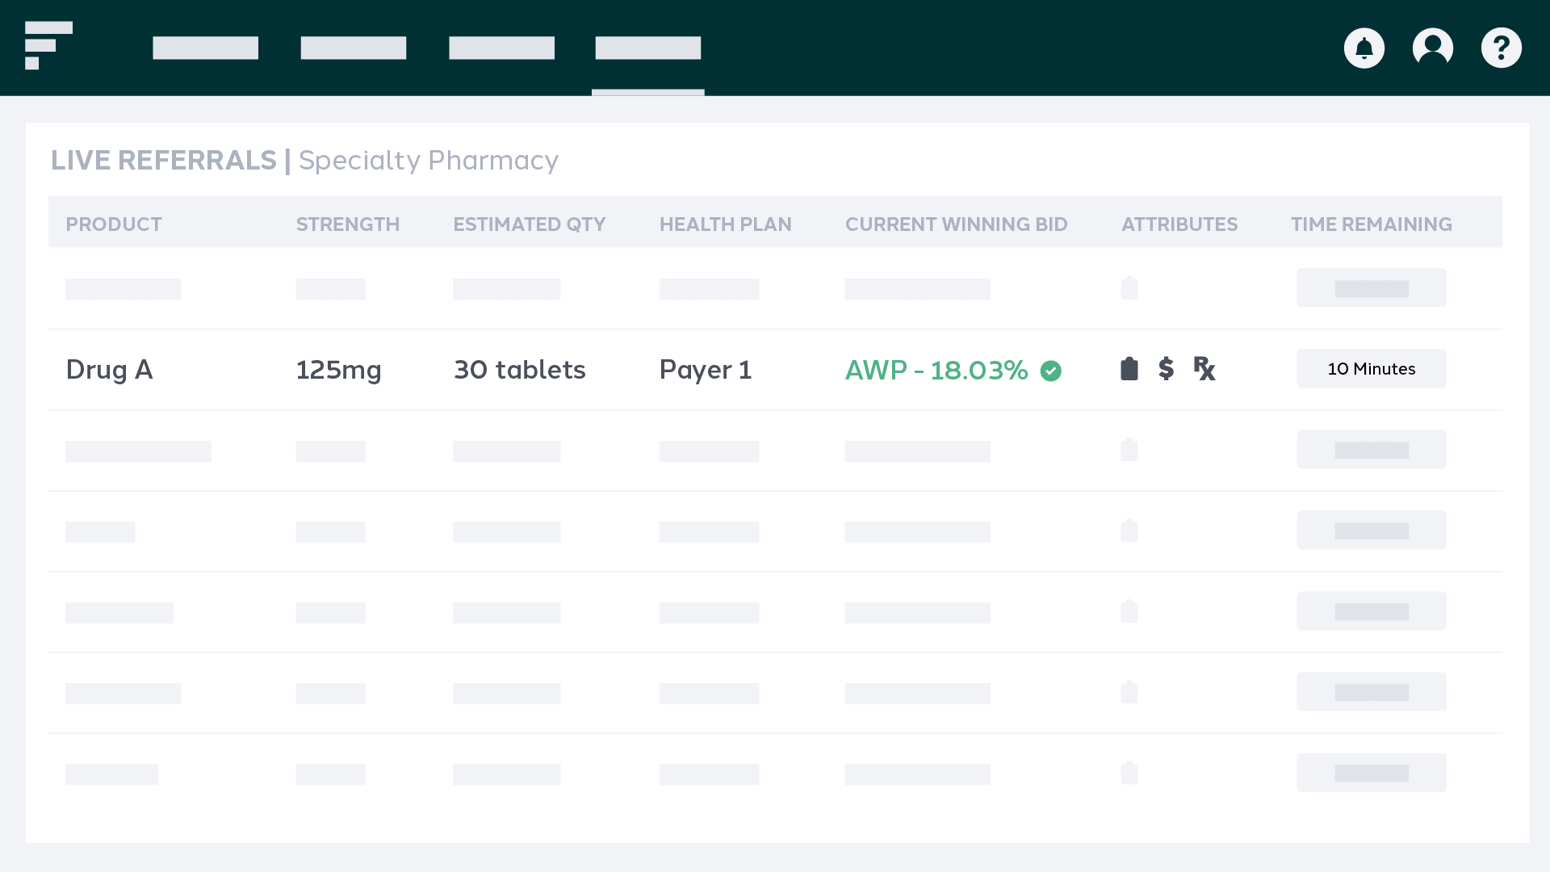This screenshot has width=1550, height=872.
Task: Open the notifications bell icon
Action: point(1364,48)
